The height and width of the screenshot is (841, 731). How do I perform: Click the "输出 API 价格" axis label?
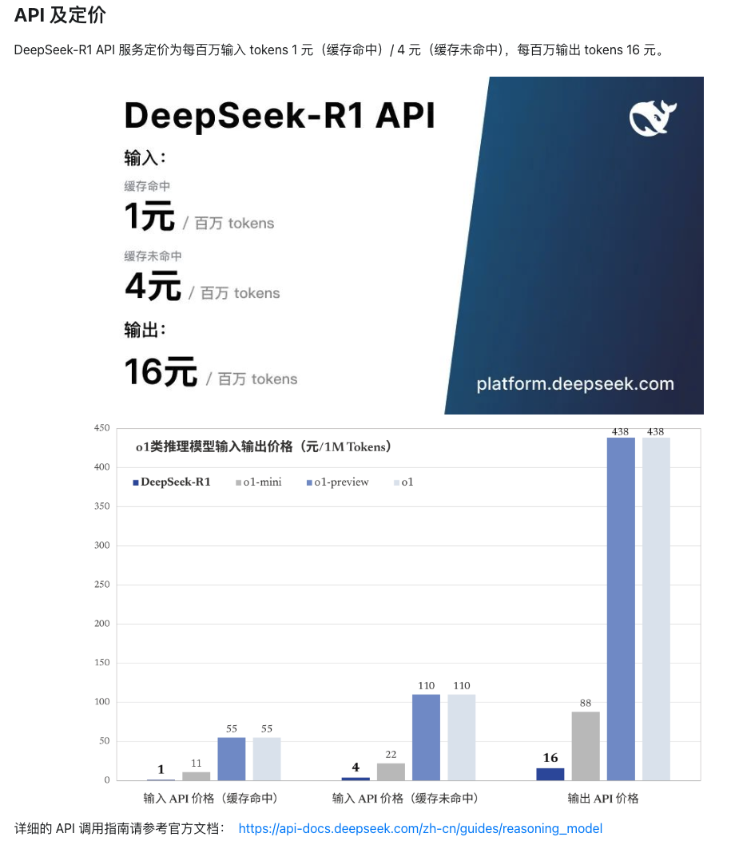(x=603, y=798)
